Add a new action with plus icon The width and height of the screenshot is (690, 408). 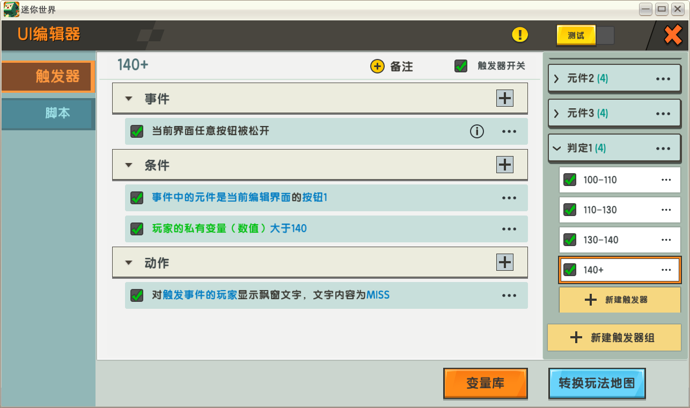[505, 262]
